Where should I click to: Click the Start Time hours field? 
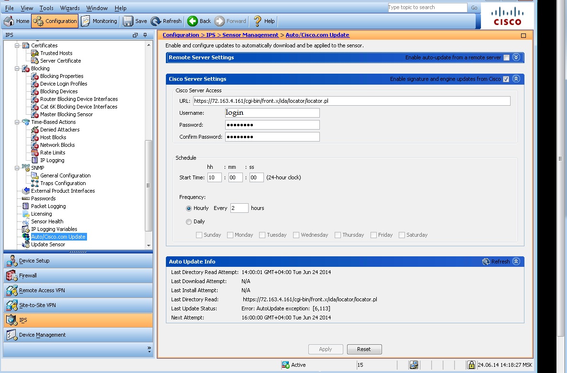[215, 177]
